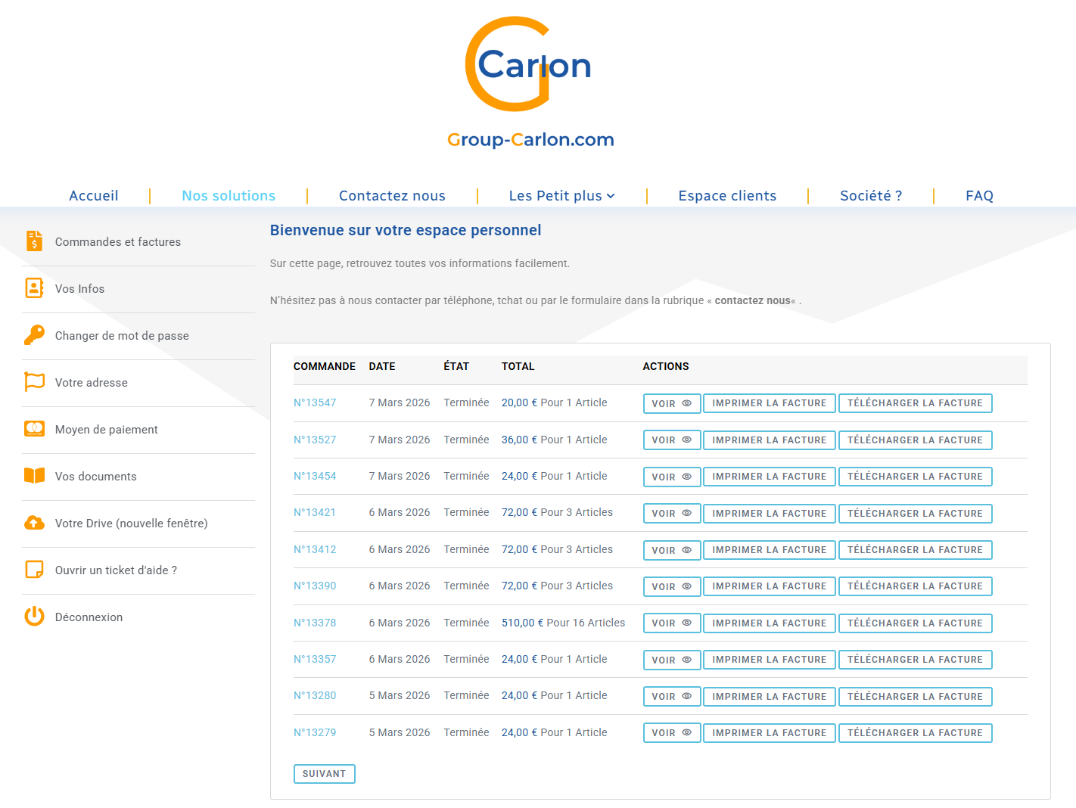Open the Espace clients menu item
This screenshot has width=1076, height=808.
pyautogui.click(x=727, y=196)
